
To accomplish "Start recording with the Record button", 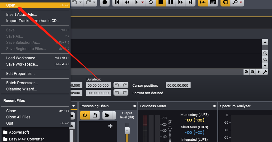I will point(105,2).
